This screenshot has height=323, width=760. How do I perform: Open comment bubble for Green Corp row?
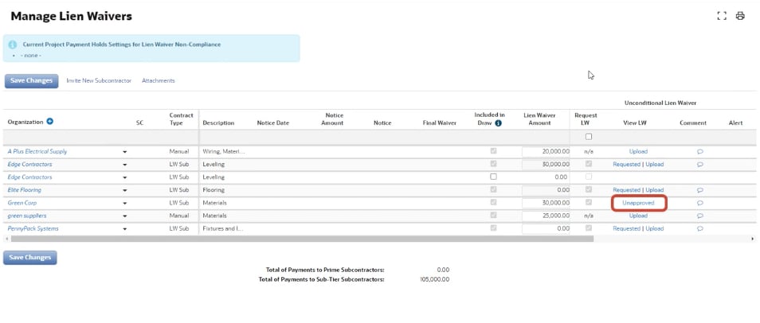pyautogui.click(x=699, y=203)
